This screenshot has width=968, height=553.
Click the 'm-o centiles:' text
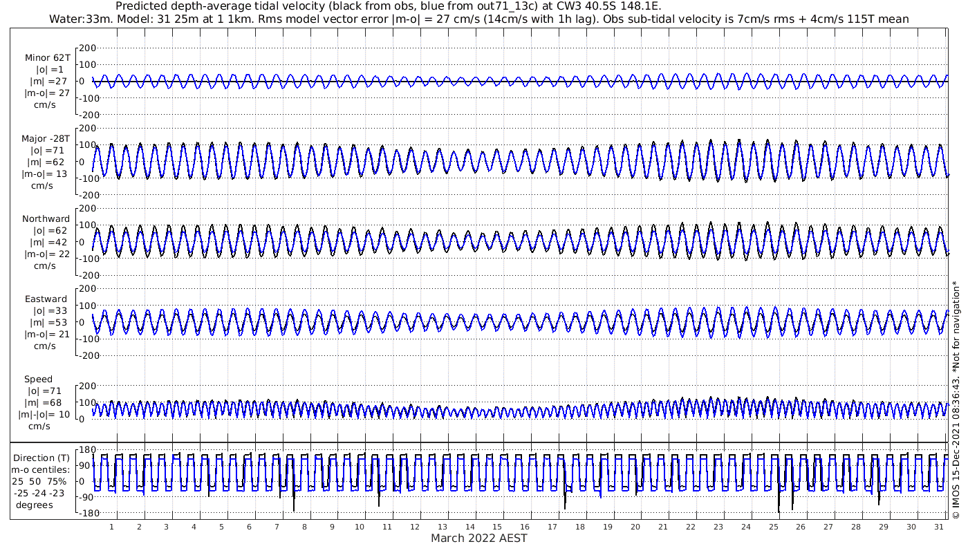(x=39, y=469)
